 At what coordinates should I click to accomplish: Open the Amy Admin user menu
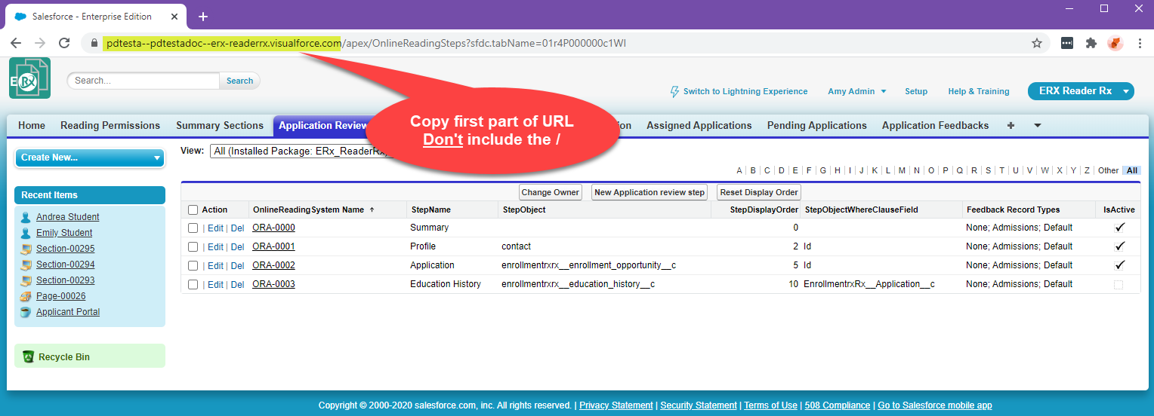[x=856, y=91]
